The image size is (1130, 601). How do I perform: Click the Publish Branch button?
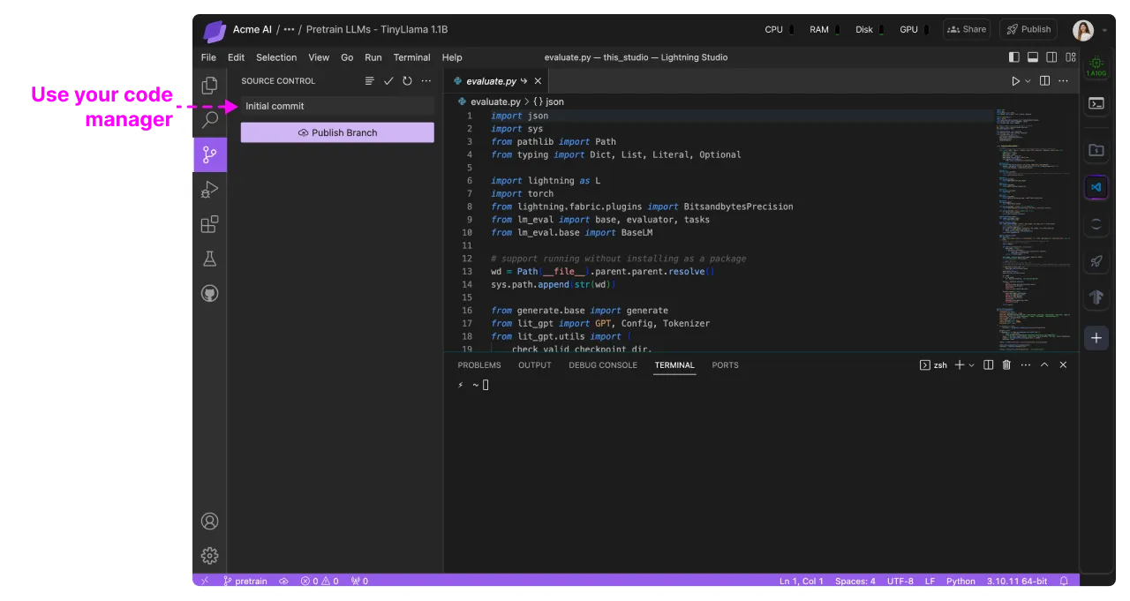(x=337, y=132)
